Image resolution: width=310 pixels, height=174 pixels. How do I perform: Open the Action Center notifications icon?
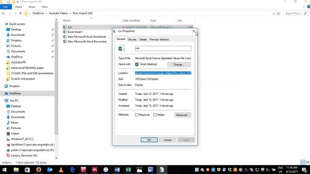(x=305, y=170)
